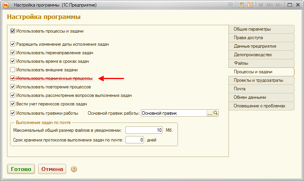Select the Процессы и задачи tab
The width and height of the screenshot is (304, 181).
click(x=262, y=72)
